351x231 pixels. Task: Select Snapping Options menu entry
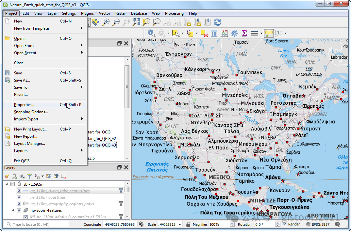[45, 112]
